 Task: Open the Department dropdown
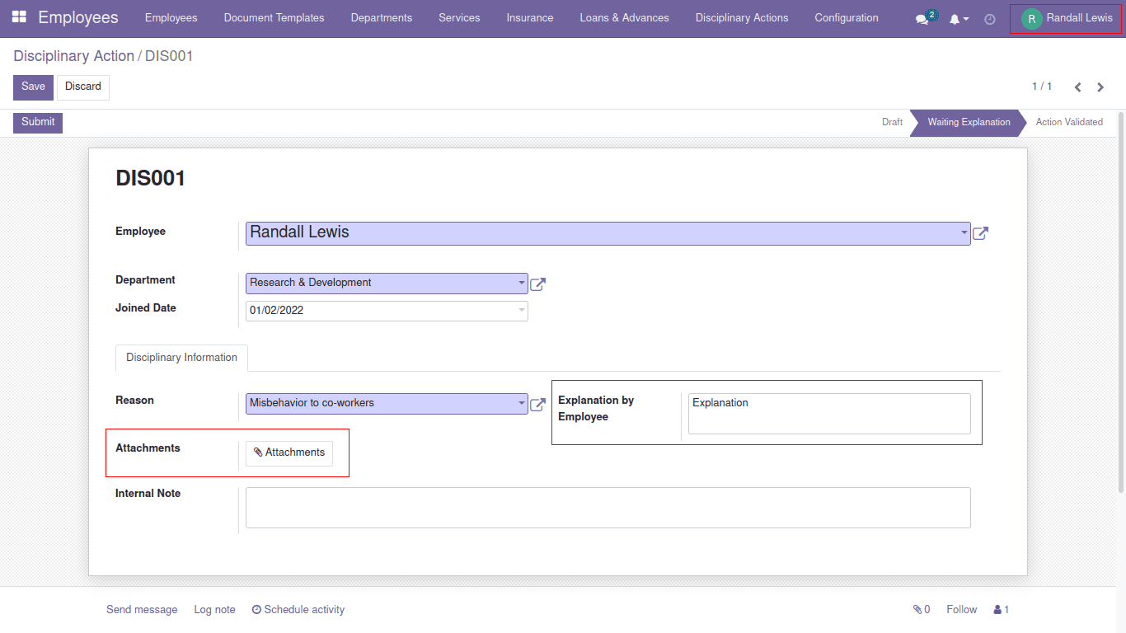[x=521, y=283]
